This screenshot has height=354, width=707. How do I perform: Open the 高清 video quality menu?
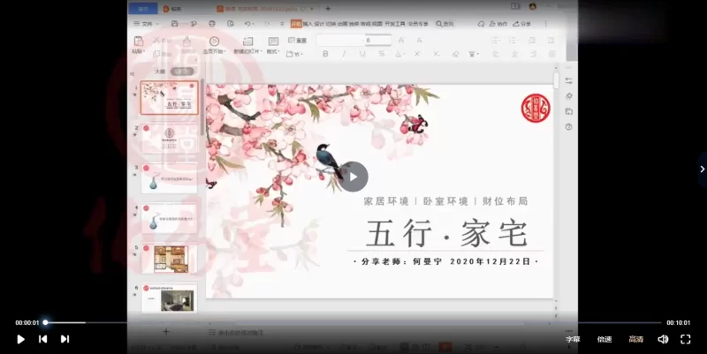click(635, 339)
